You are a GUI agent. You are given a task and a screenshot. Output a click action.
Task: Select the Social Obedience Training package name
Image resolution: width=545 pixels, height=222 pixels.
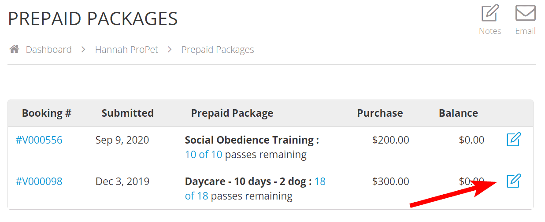252,140
